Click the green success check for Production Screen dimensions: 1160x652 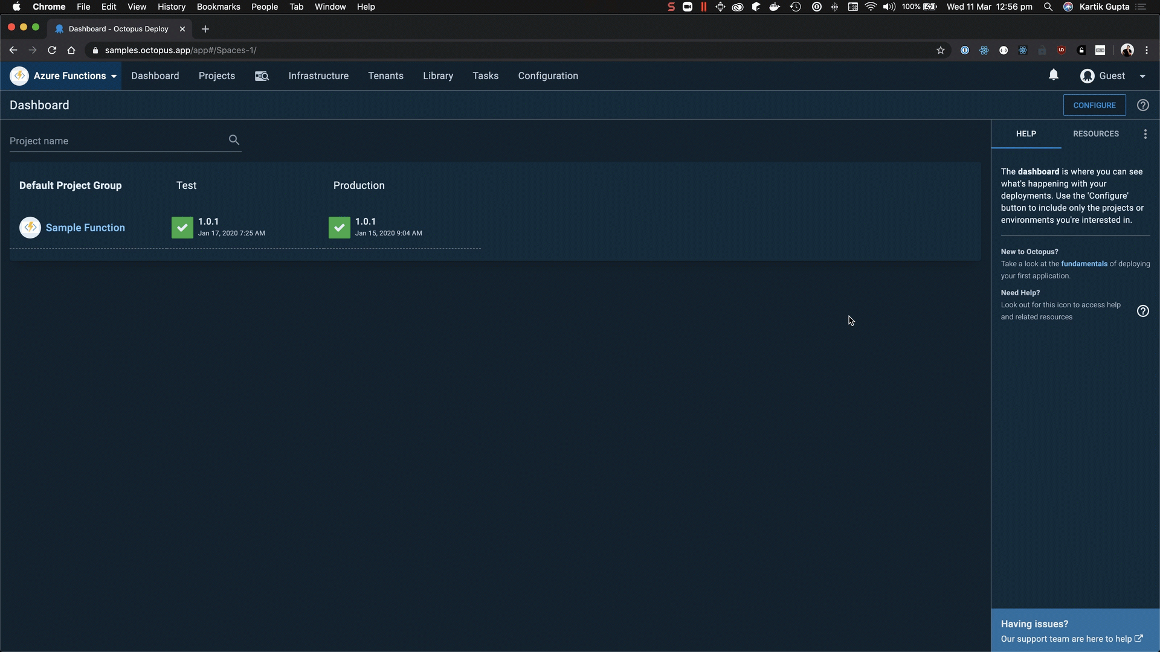pos(340,228)
